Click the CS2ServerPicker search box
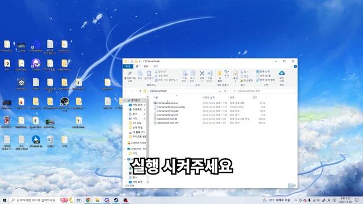This screenshot has width=363, height=204. 263,91
